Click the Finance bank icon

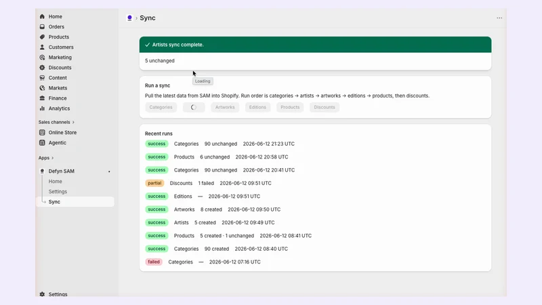[x=42, y=98]
